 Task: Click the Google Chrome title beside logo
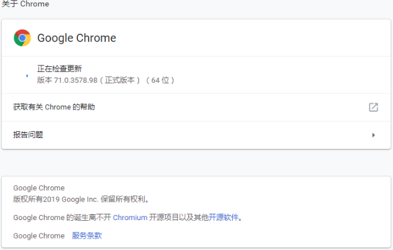point(77,38)
